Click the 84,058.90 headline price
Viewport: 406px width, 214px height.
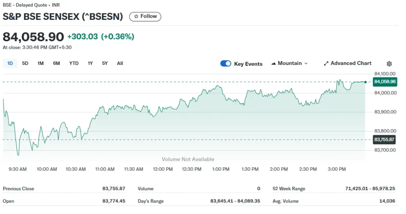[x=33, y=37]
